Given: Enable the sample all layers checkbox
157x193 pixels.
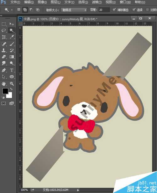Looking at the screenshot, I should pos(148,10).
